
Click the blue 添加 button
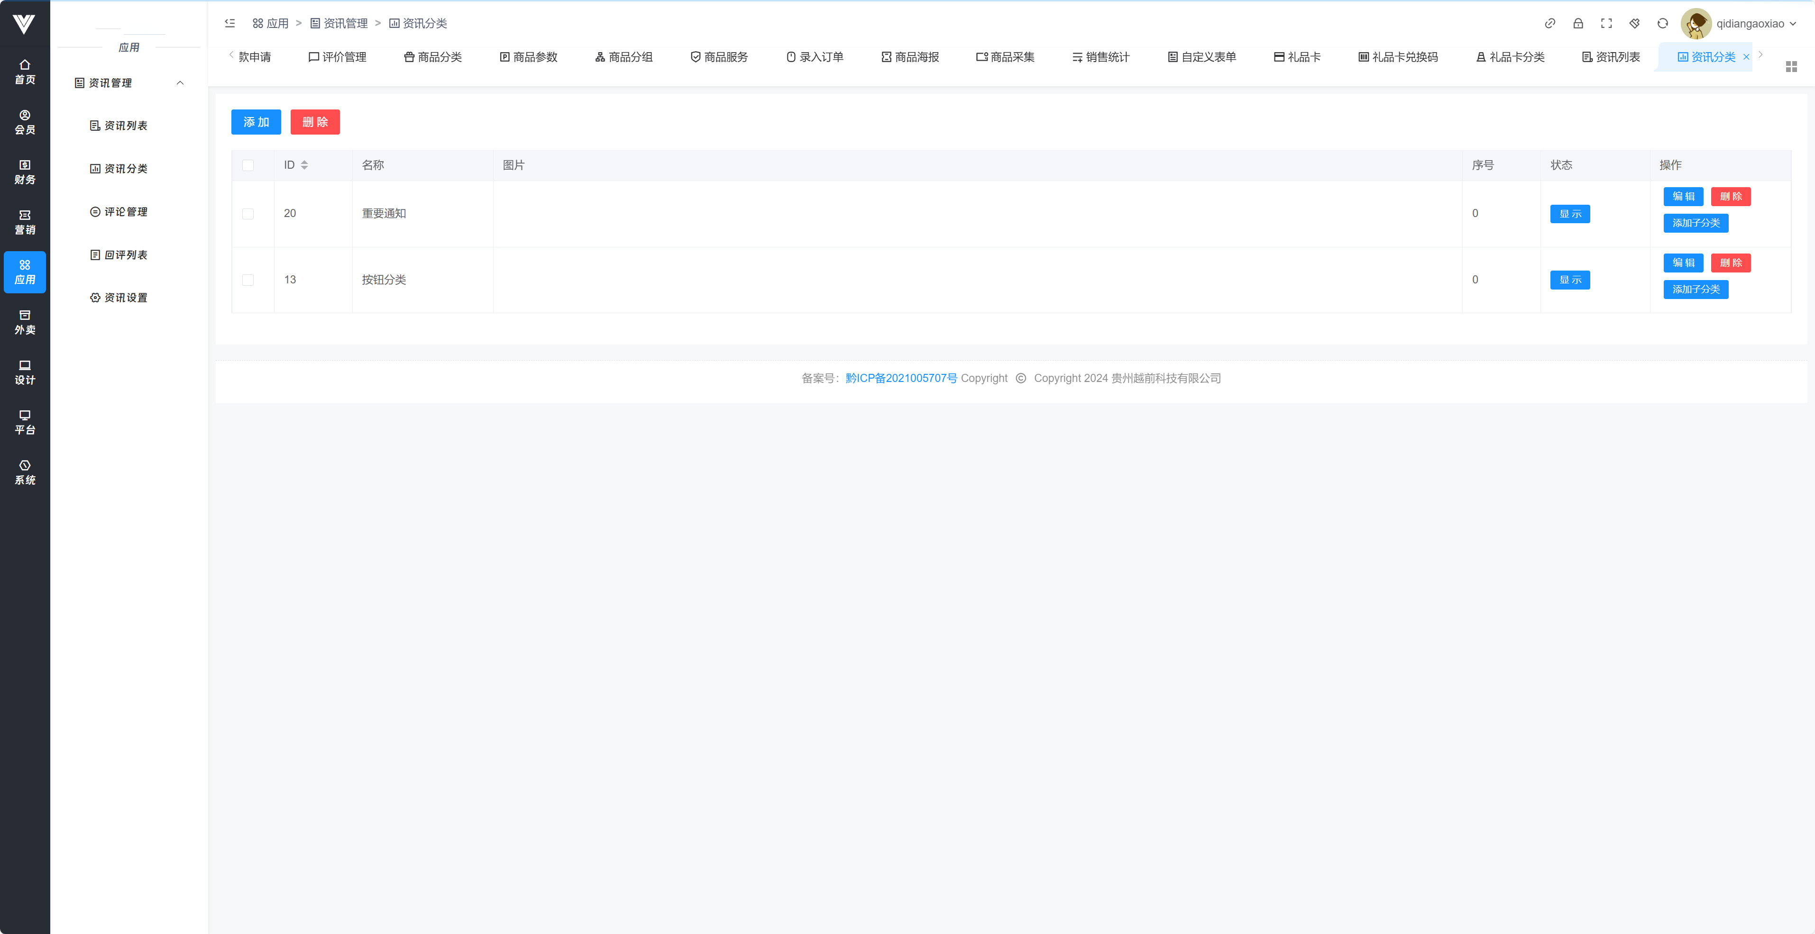tap(256, 122)
